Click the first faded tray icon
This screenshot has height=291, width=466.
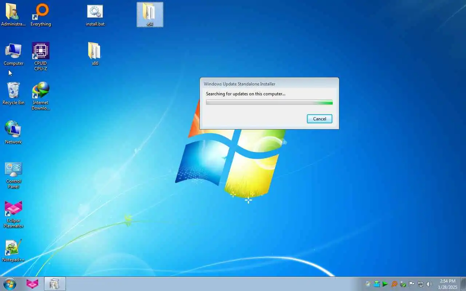[x=368, y=284]
